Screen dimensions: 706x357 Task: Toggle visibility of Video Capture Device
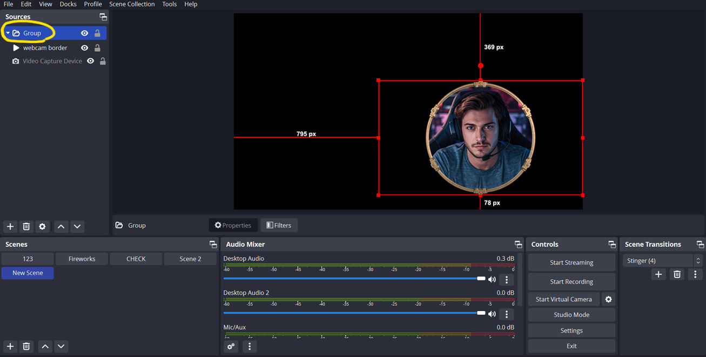click(x=90, y=61)
